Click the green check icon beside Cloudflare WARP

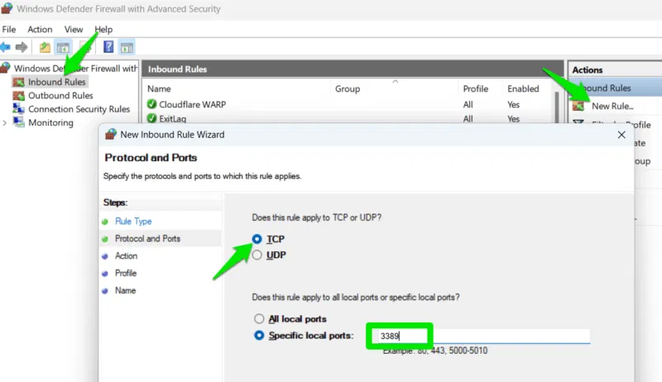coord(151,104)
